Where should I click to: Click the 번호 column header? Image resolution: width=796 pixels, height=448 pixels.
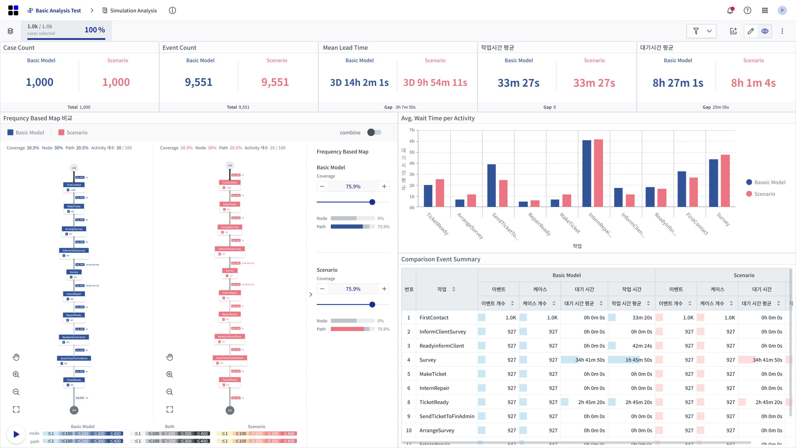(x=409, y=289)
